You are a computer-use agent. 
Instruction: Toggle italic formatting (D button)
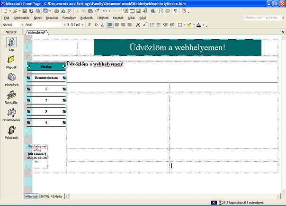point(96,25)
